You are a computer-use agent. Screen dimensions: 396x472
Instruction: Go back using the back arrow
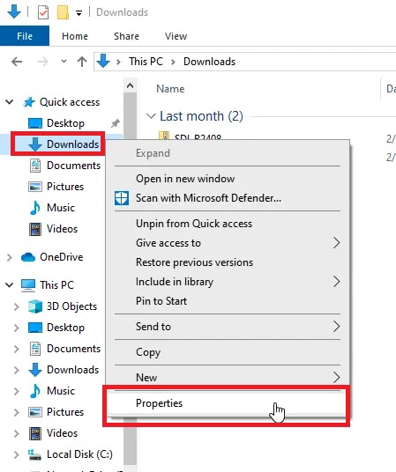[17, 62]
